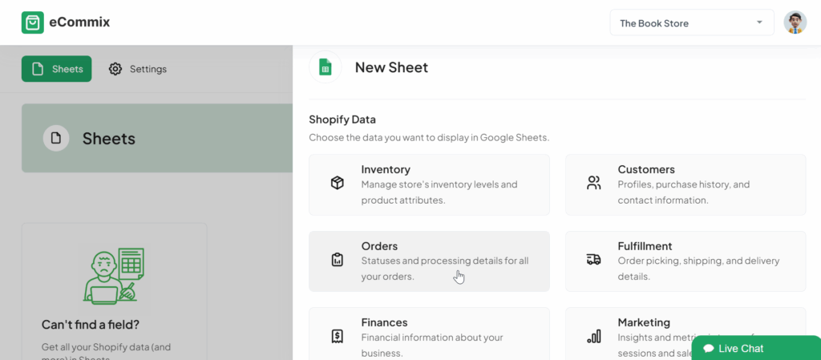This screenshot has width=821, height=360.
Task: Click the Customers people icon
Action: point(594,183)
